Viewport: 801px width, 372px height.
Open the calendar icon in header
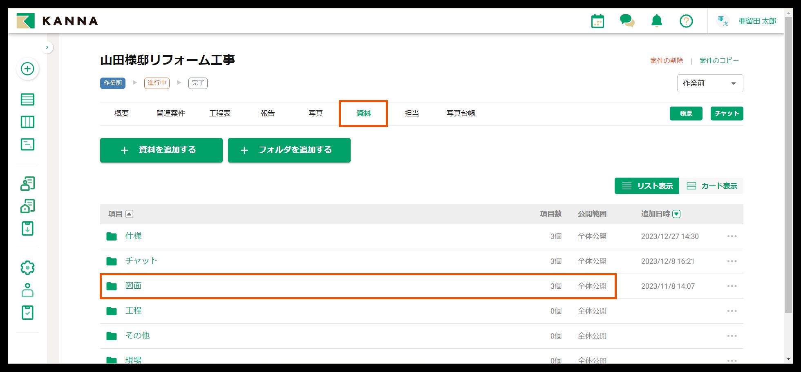pyautogui.click(x=597, y=21)
